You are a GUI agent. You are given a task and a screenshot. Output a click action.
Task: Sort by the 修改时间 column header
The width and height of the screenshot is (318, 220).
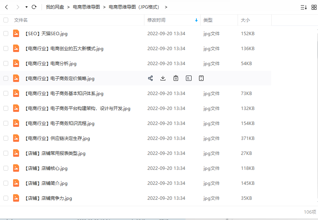[156, 20]
